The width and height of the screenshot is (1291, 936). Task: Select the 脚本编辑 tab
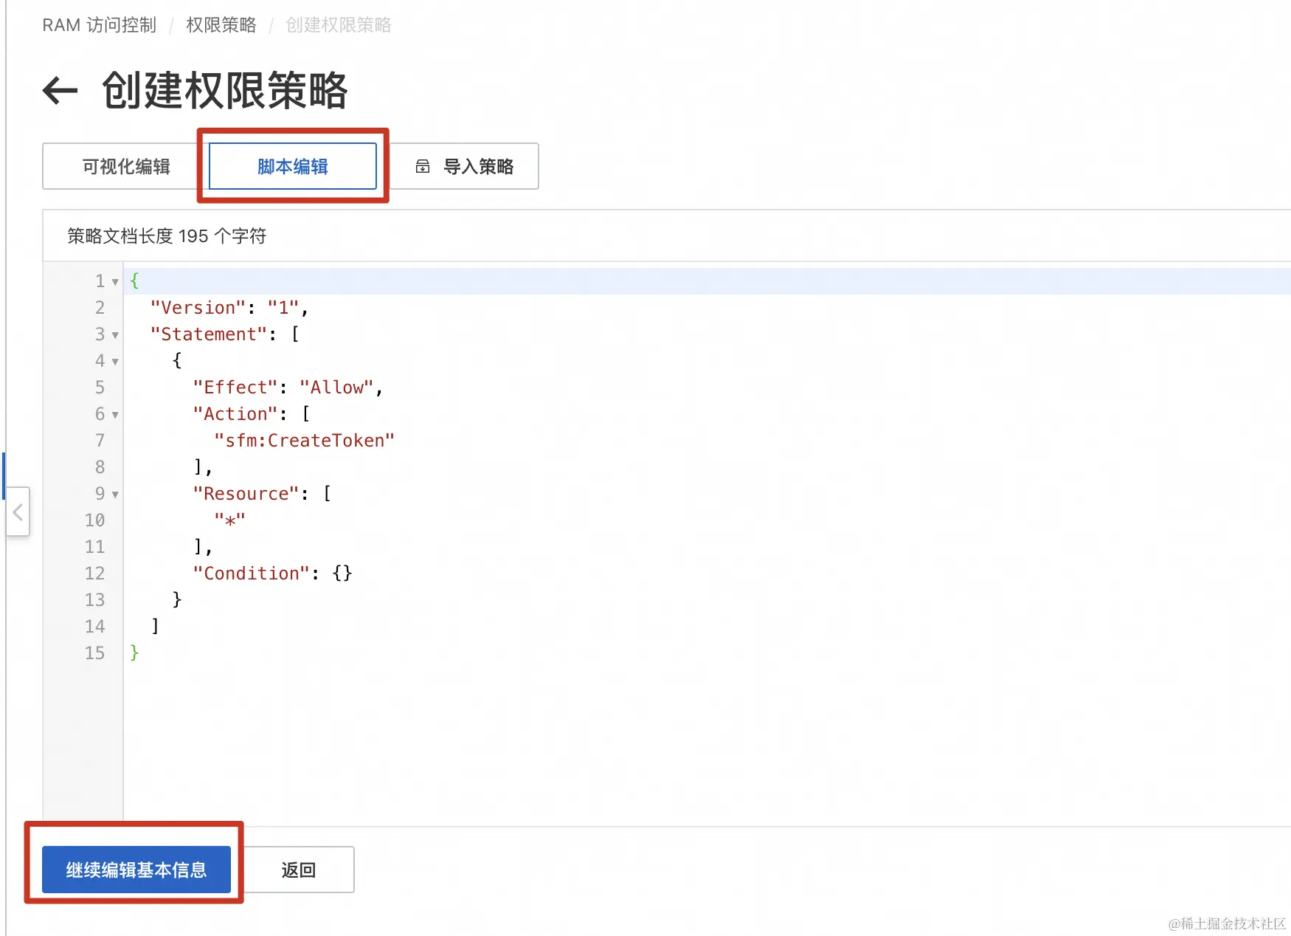[293, 167]
